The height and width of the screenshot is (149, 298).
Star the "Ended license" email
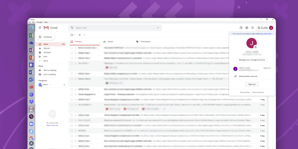(76, 105)
